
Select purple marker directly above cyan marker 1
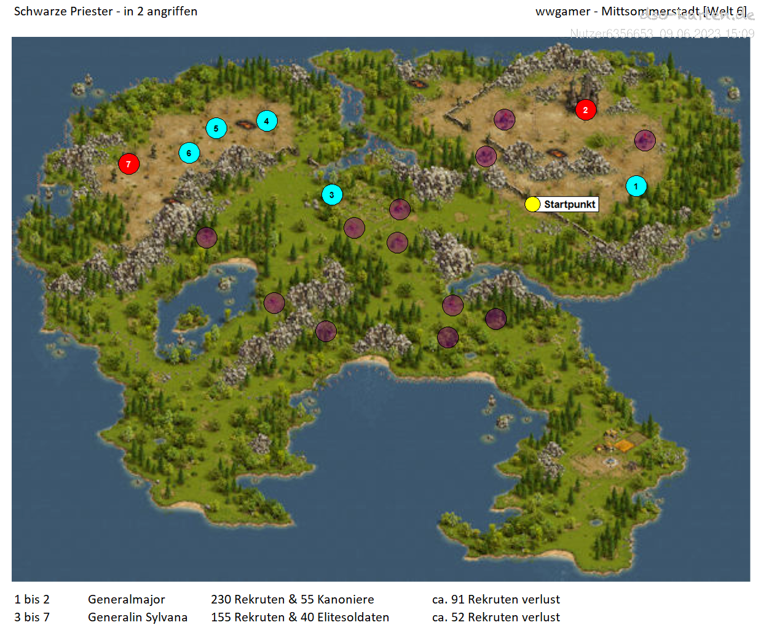644,140
